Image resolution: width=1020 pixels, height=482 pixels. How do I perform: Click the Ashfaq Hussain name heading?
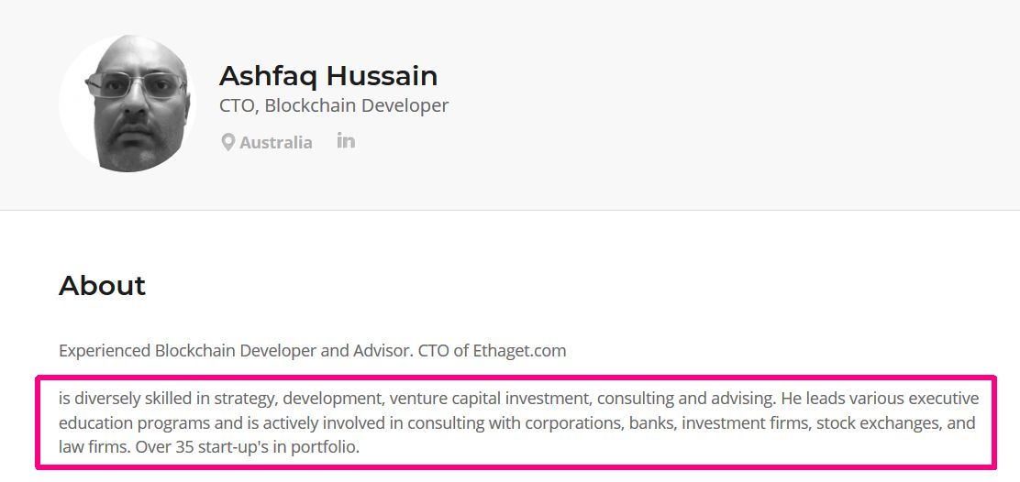click(x=327, y=76)
